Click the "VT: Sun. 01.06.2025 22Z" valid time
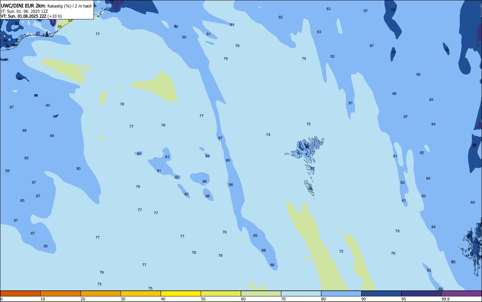The height and width of the screenshot is (302, 482). 24,16
